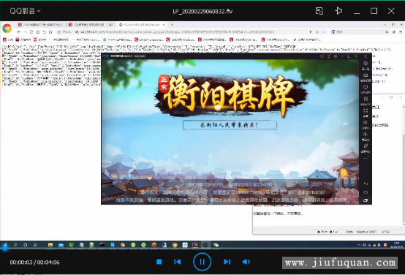Click Start button on recorded taskbar
Screen dimensions: 405x275
coord(4,244)
